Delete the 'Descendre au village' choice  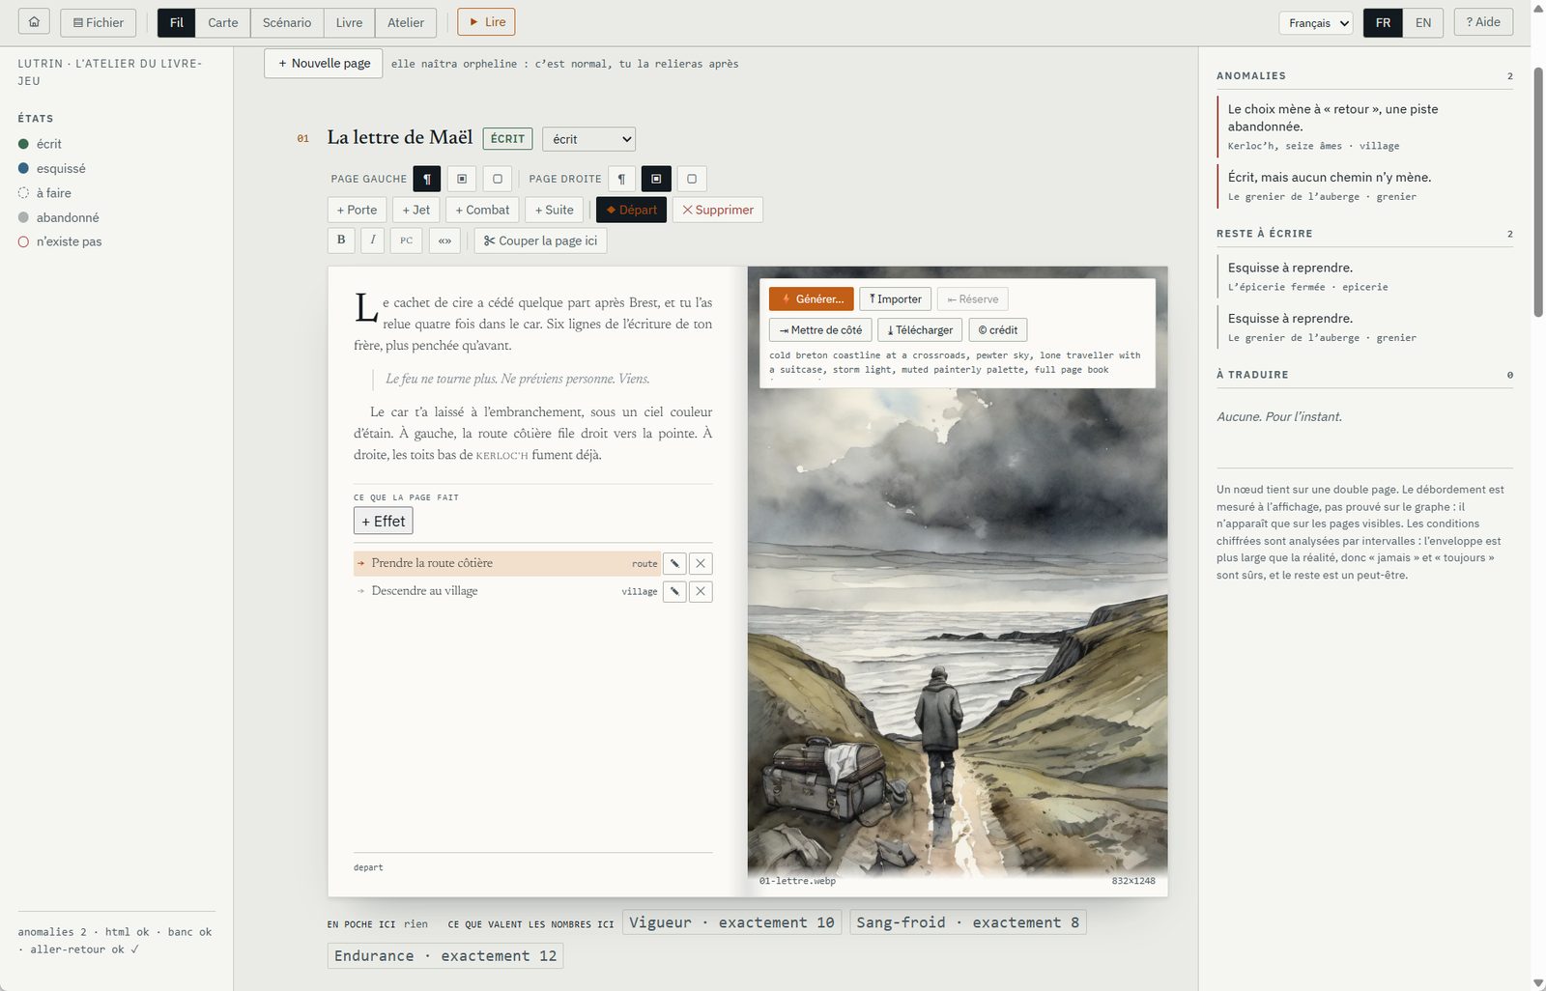(701, 591)
